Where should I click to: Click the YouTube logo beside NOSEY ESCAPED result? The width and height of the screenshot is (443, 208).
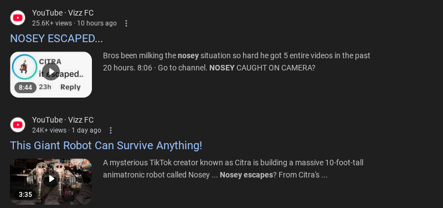click(18, 18)
